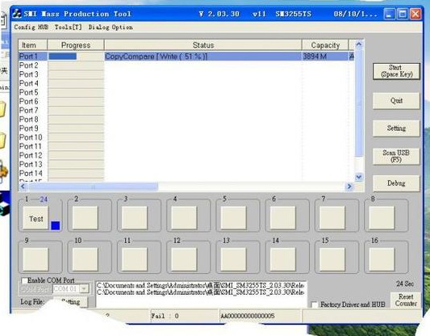The width and height of the screenshot is (430, 336).
Task: Click the Progress column header
Action: (x=76, y=45)
